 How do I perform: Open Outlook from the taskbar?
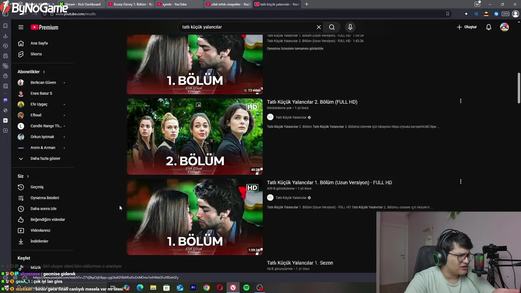(180, 288)
